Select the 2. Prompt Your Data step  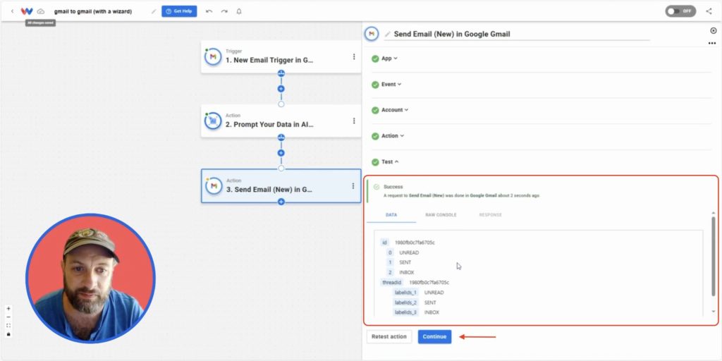click(281, 121)
